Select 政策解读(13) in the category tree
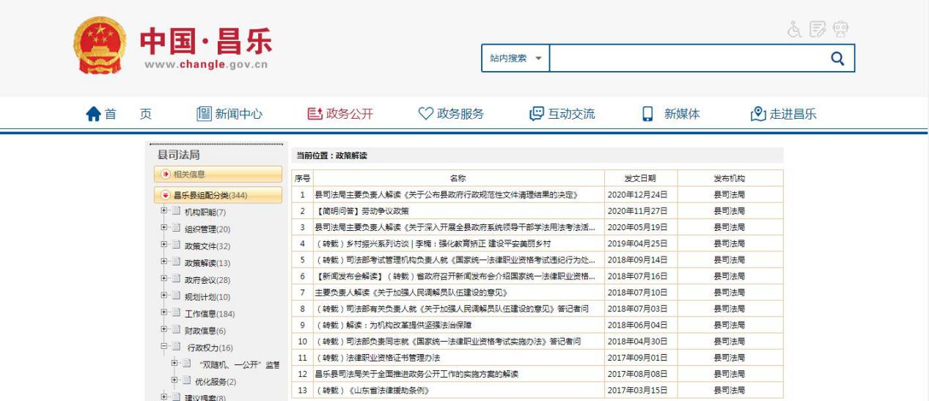Viewport: 929px width, 401px height. point(207,263)
